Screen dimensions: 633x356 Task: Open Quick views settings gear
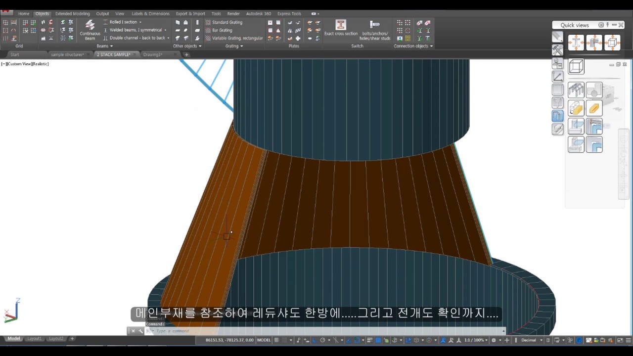pos(601,25)
